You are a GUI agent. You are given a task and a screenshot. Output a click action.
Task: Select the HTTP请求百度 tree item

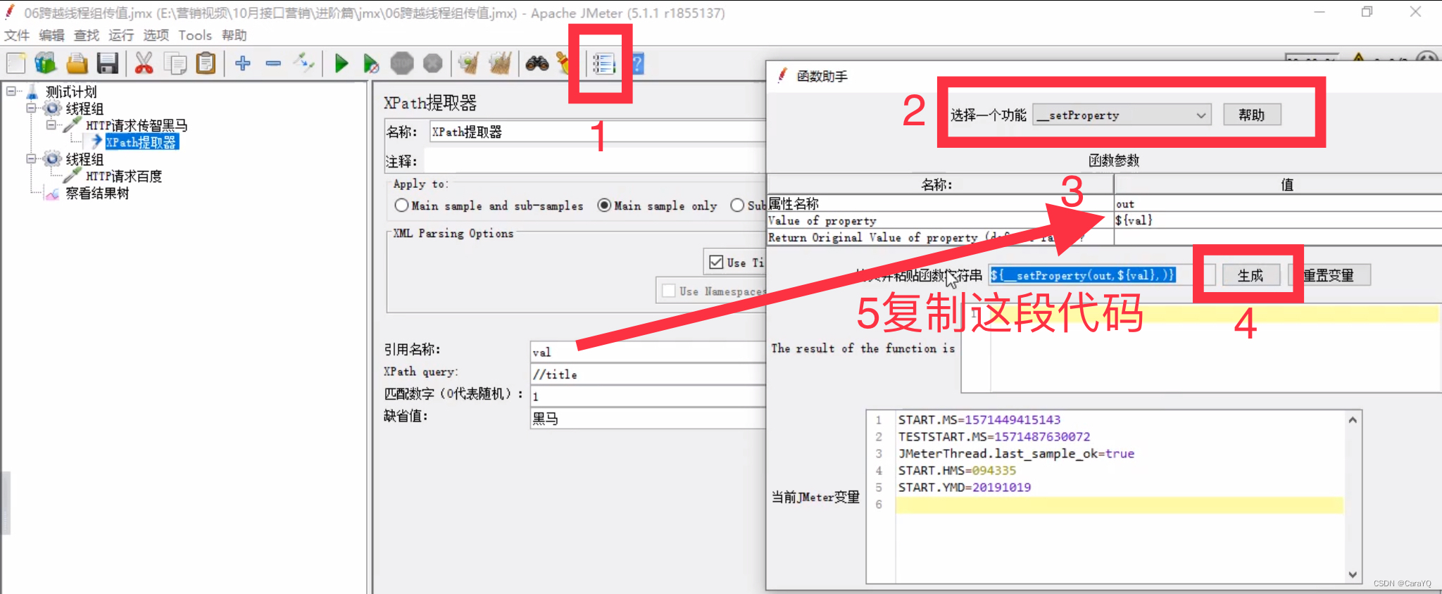(124, 176)
